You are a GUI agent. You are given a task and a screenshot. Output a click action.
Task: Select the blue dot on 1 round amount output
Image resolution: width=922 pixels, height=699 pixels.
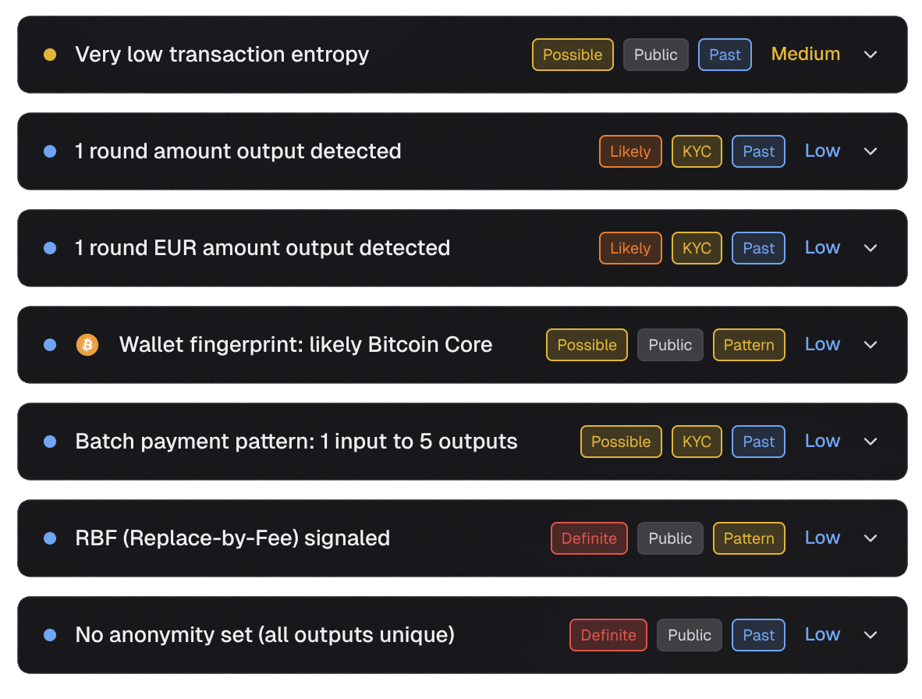click(50, 151)
